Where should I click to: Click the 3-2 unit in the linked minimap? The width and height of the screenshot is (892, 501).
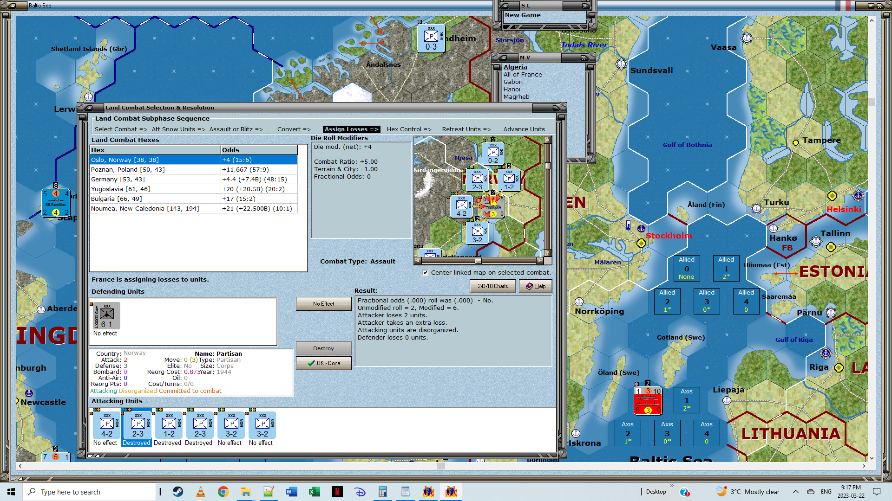click(477, 232)
